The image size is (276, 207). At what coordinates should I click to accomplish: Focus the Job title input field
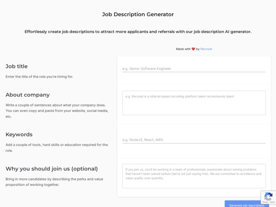pyautogui.click(x=194, y=69)
